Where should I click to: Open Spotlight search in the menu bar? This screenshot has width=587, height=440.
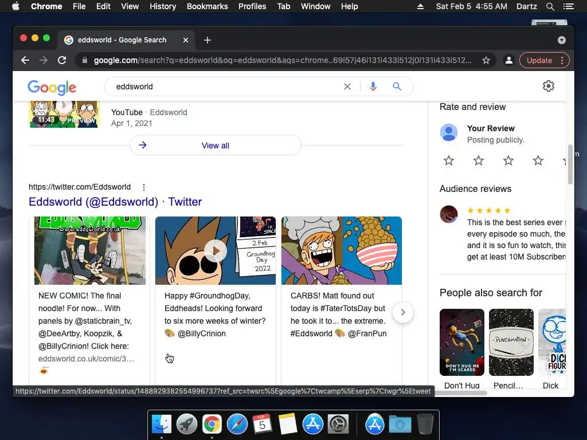pyautogui.click(x=550, y=6)
